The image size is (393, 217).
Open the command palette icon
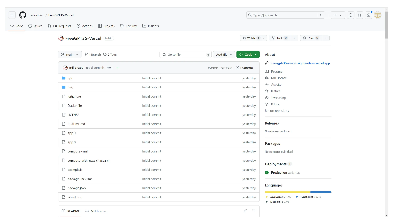point(321,15)
